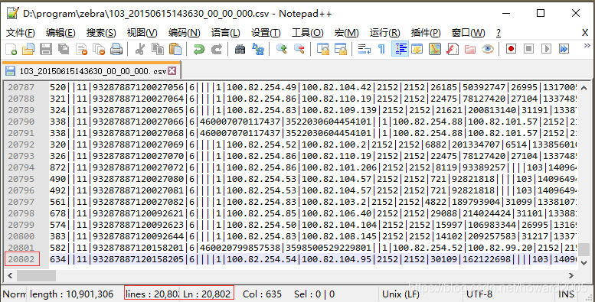
Task: Open the Function List icon
Action: coord(453,49)
